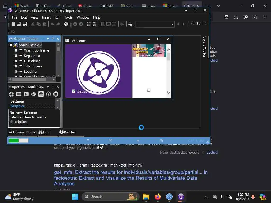This screenshot has width=271, height=203.
Task: Select the Sonic Classic 2 application item
Action: [30, 45]
